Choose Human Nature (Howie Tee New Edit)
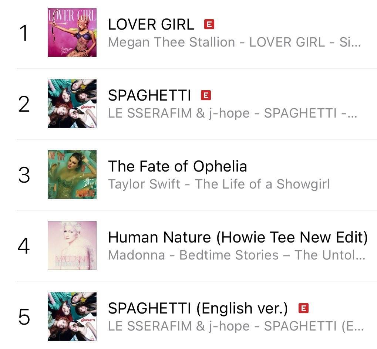Image resolution: width=377 pixels, height=349 pixels. pyautogui.click(x=238, y=237)
